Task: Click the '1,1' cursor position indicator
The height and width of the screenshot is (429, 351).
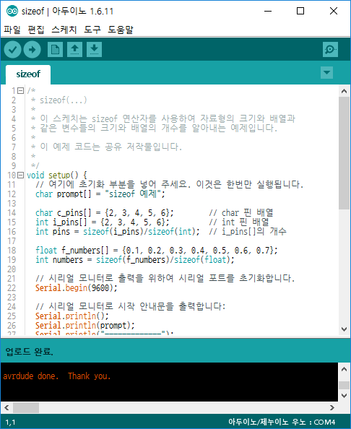Action: point(10,422)
